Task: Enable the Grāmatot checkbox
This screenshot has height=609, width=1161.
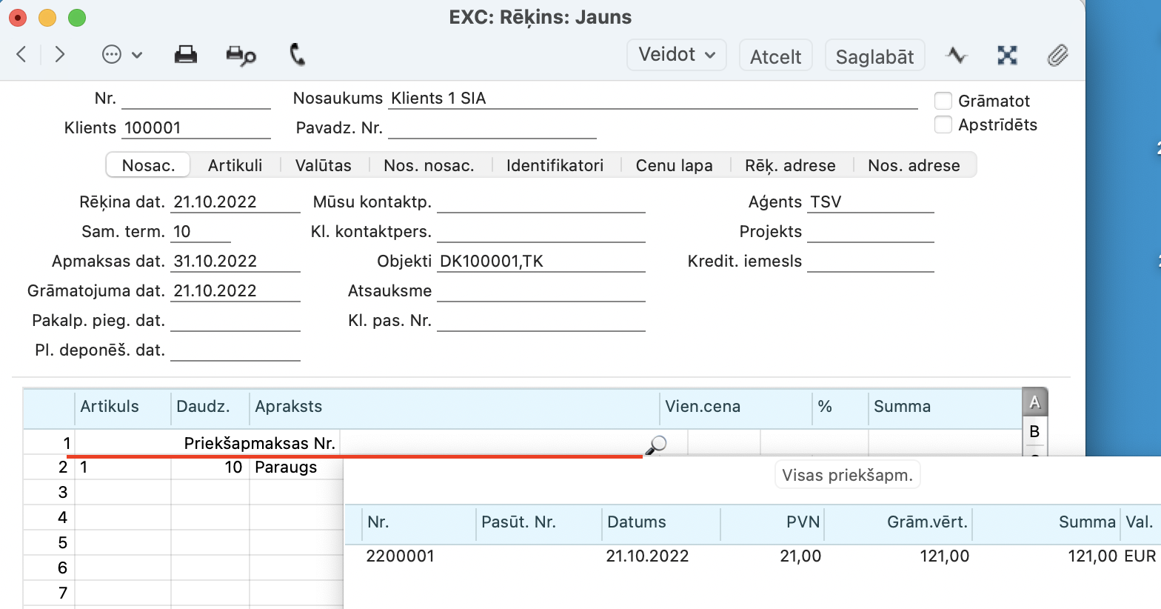Action: 943,101
